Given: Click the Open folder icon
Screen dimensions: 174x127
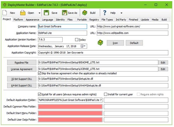Looking at the screenshot, I should tap(23, 13).
